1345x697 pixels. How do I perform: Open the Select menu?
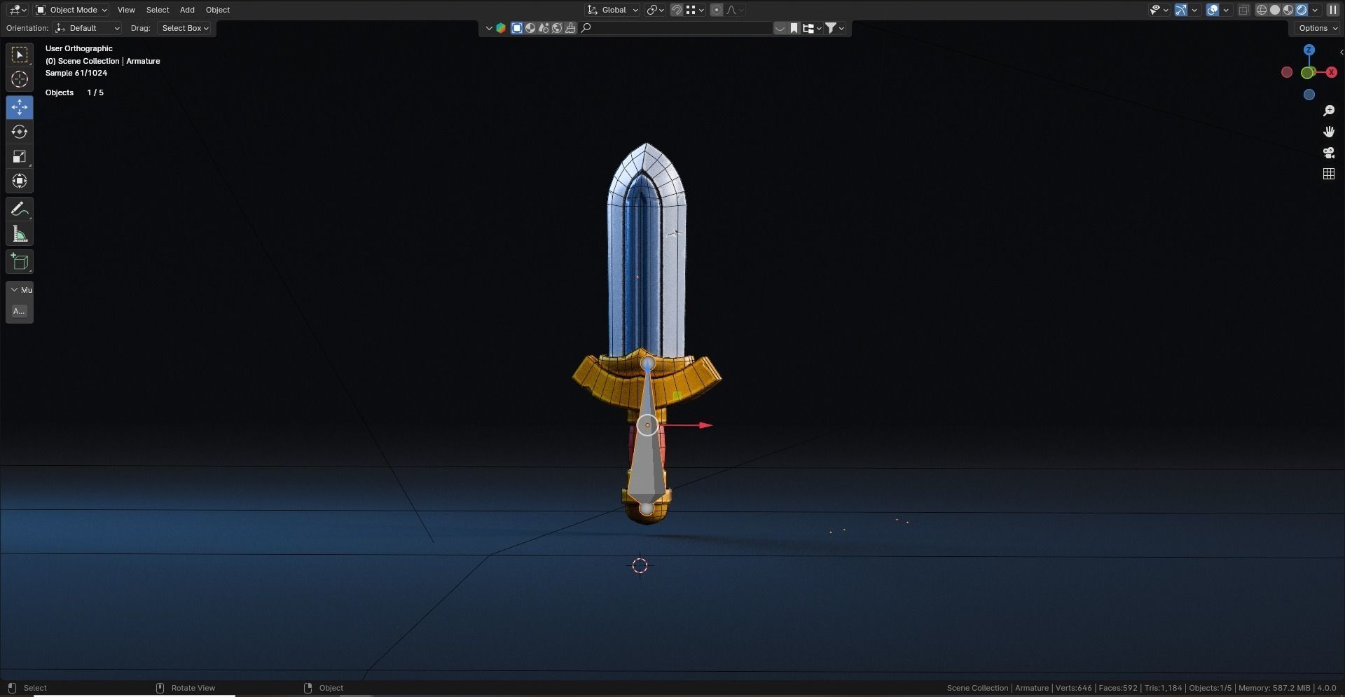click(158, 10)
